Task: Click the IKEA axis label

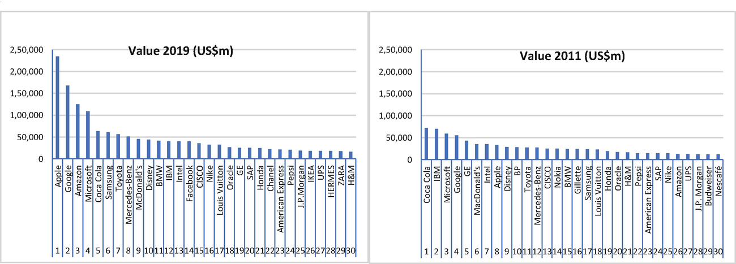Action: [311, 172]
